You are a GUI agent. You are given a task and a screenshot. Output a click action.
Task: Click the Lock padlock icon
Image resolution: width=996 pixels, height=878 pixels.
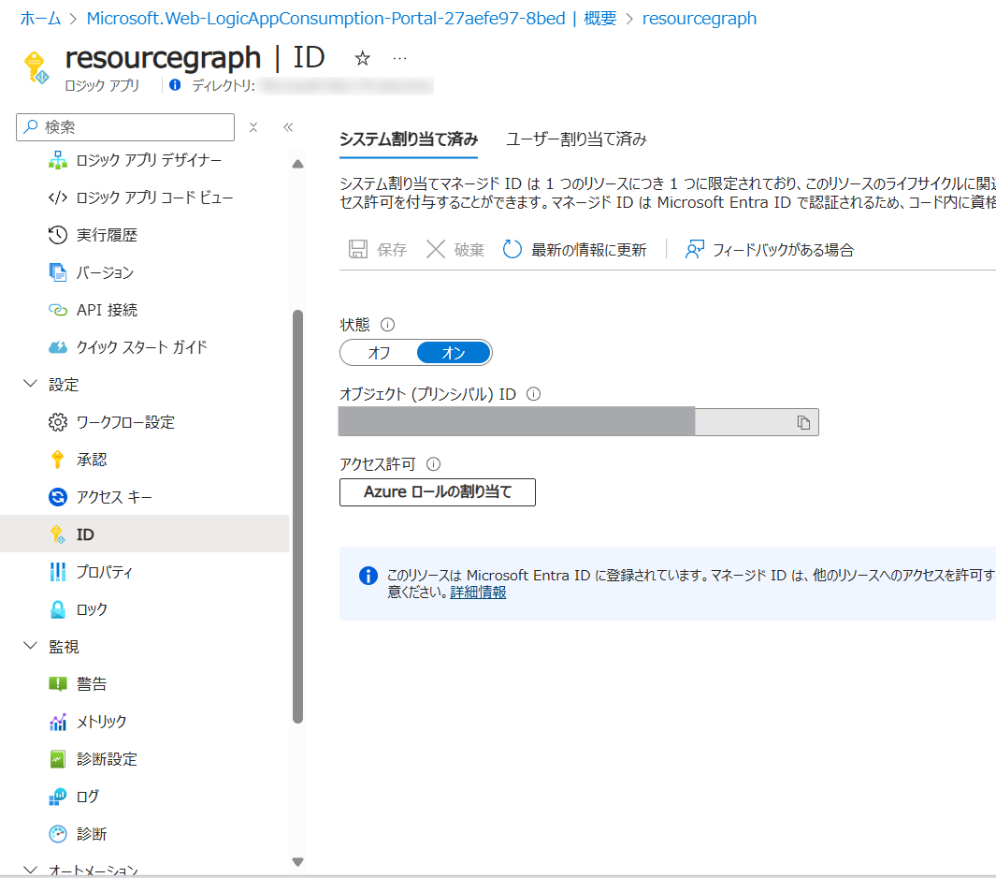pos(58,609)
